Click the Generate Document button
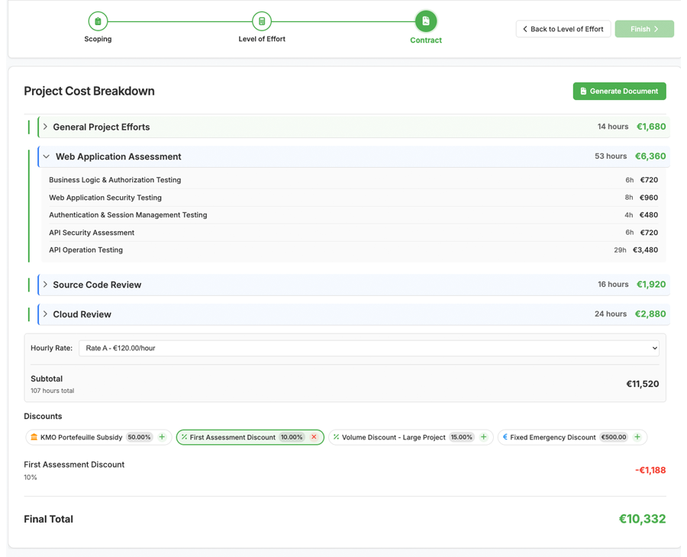The image size is (687, 557). (x=619, y=91)
